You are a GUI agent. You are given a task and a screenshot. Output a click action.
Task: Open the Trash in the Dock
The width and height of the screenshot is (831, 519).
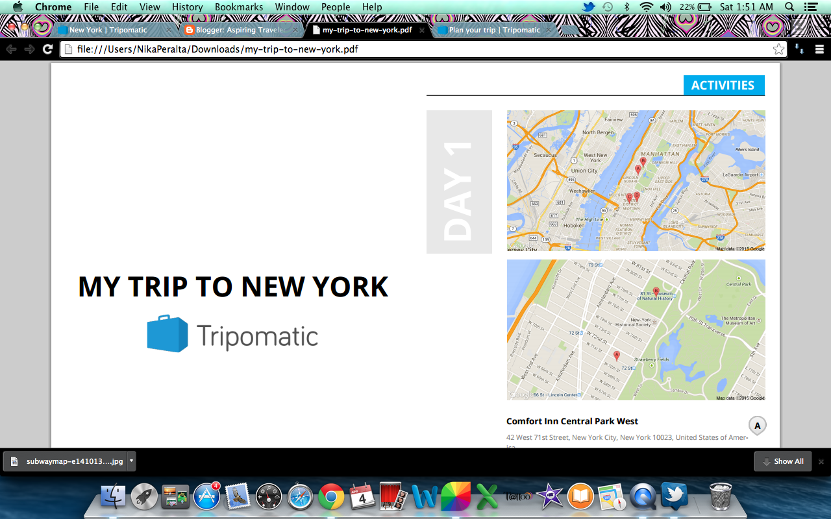point(721,497)
